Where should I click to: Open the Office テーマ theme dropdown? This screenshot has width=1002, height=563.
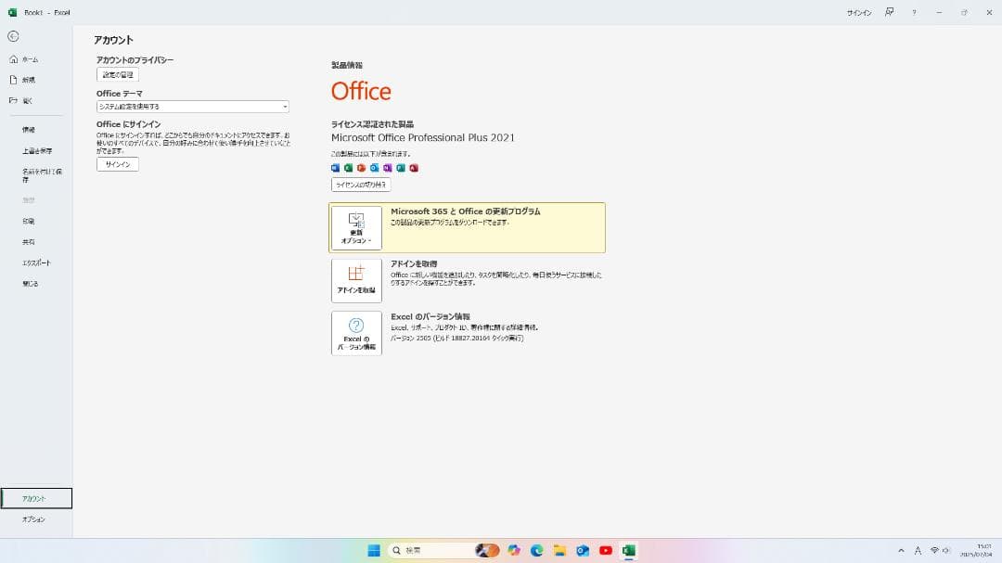tap(190, 106)
